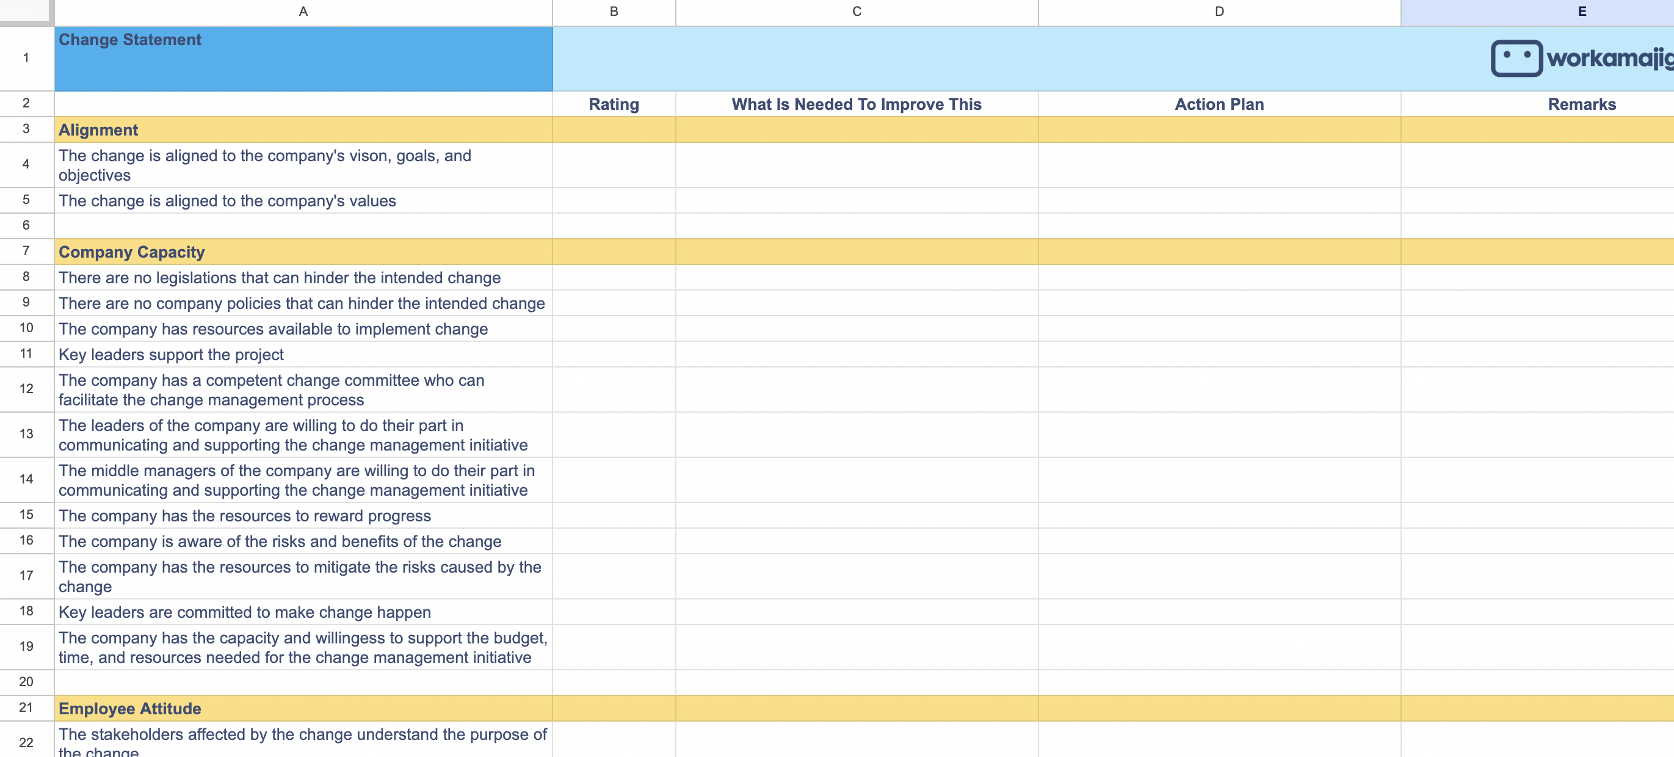
Task: Select row 6 header
Action: pyautogui.click(x=26, y=225)
